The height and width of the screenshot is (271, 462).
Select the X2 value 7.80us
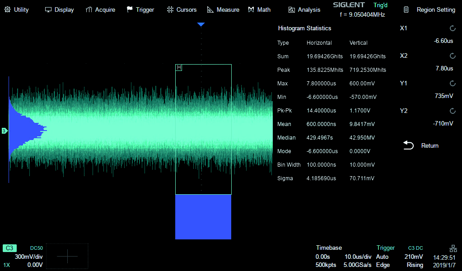pos(444,68)
